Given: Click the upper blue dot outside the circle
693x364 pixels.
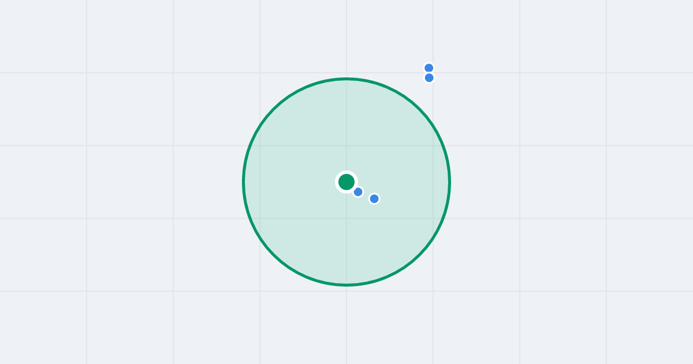Looking at the screenshot, I should 429,68.
